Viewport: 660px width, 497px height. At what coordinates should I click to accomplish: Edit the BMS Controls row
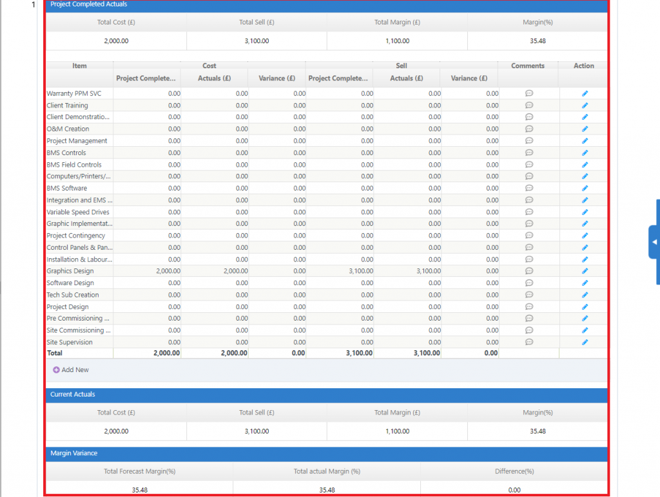(585, 153)
